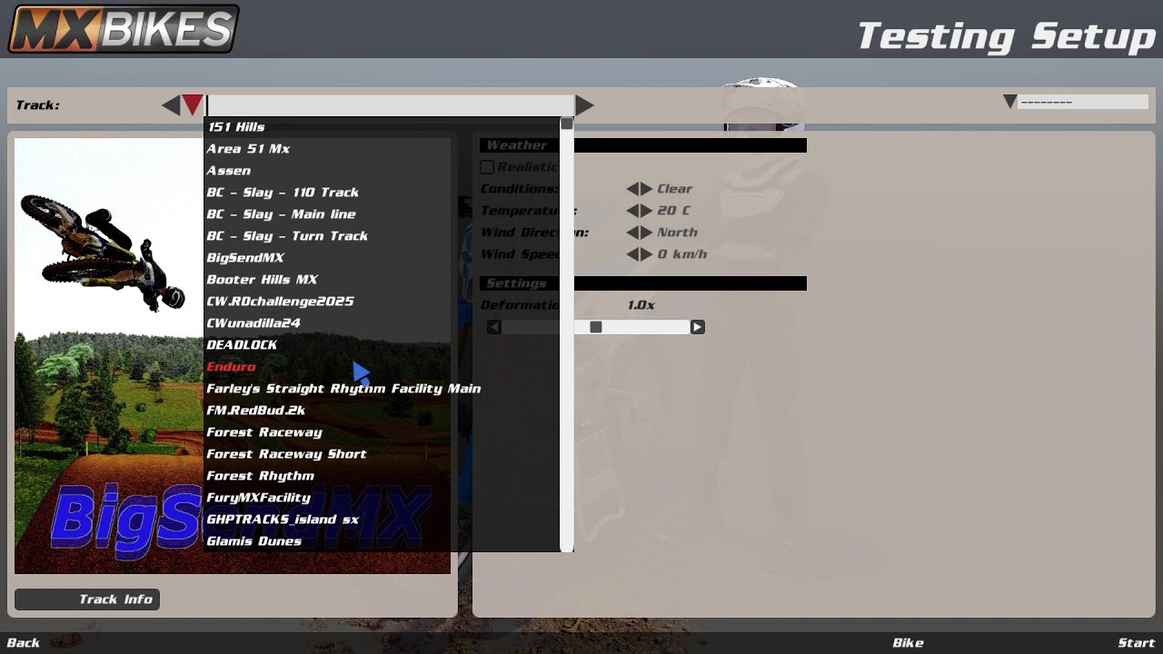The height and width of the screenshot is (654, 1163).
Task: Choose Farley's Straight Rhythm Facility Main
Action: (x=343, y=389)
